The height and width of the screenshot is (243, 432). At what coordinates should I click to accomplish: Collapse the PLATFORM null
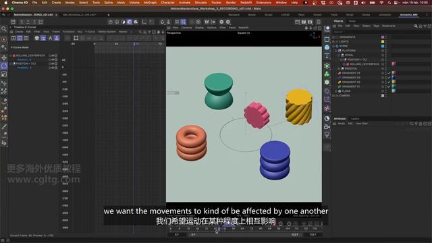(336, 51)
